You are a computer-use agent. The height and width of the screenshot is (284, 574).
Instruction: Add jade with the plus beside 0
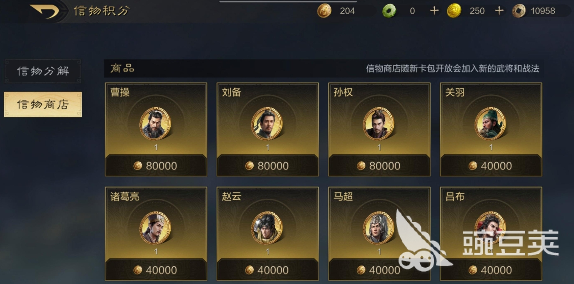click(434, 11)
